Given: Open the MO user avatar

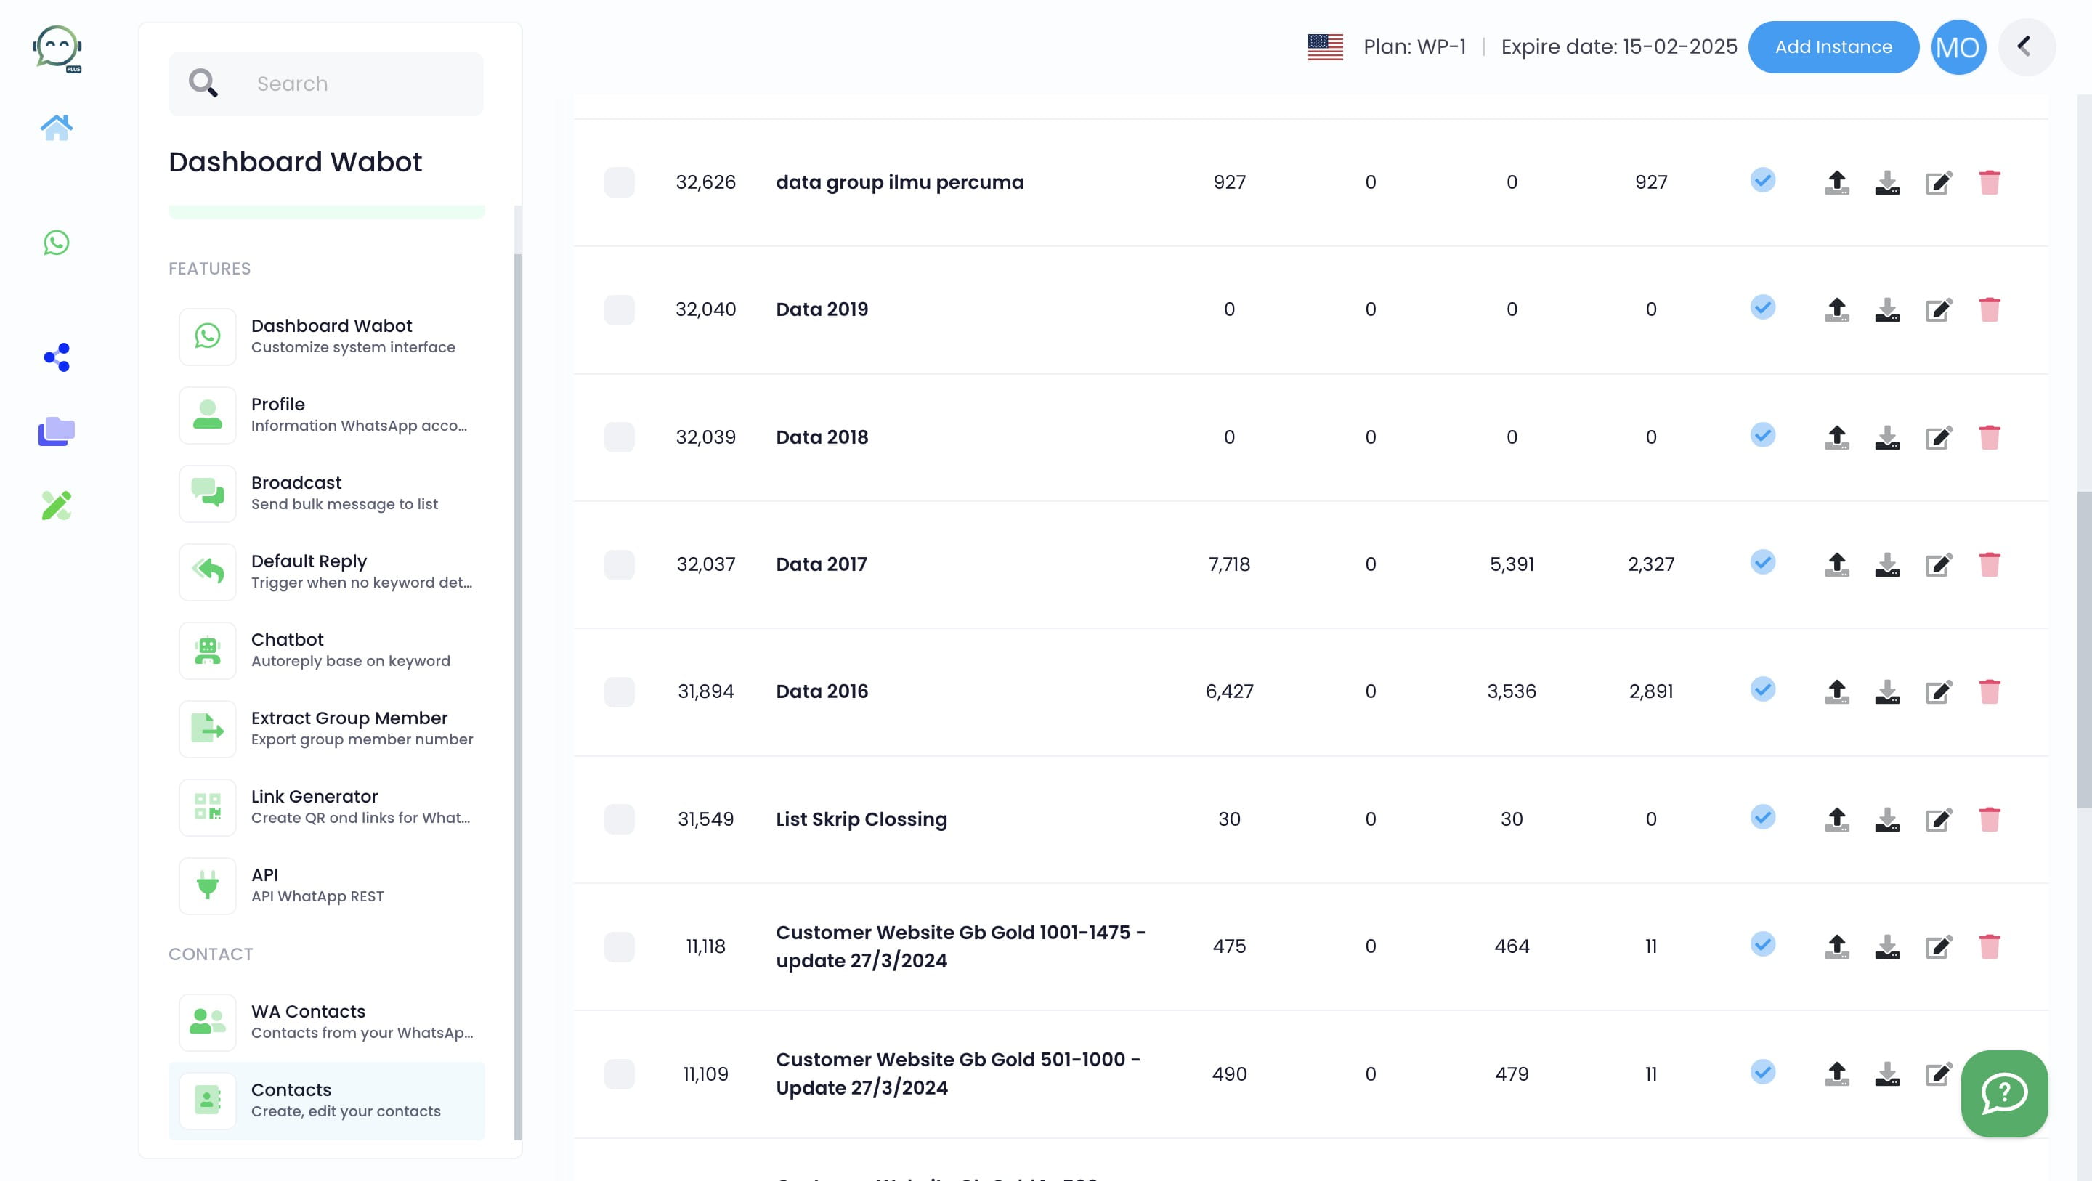Looking at the screenshot, I should coord(1958,47).
